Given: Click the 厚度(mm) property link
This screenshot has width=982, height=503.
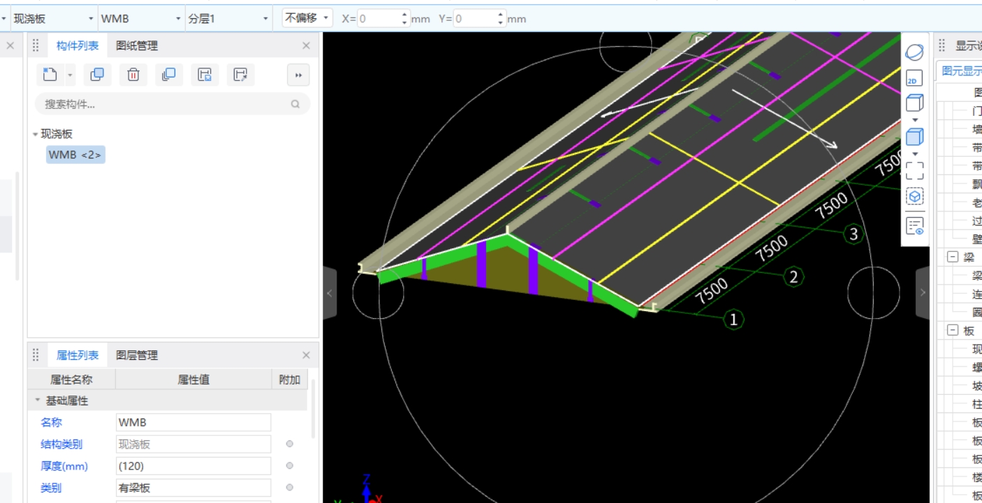Looking at the screenshot, I should pyautogui.click(x=64, y=466).
